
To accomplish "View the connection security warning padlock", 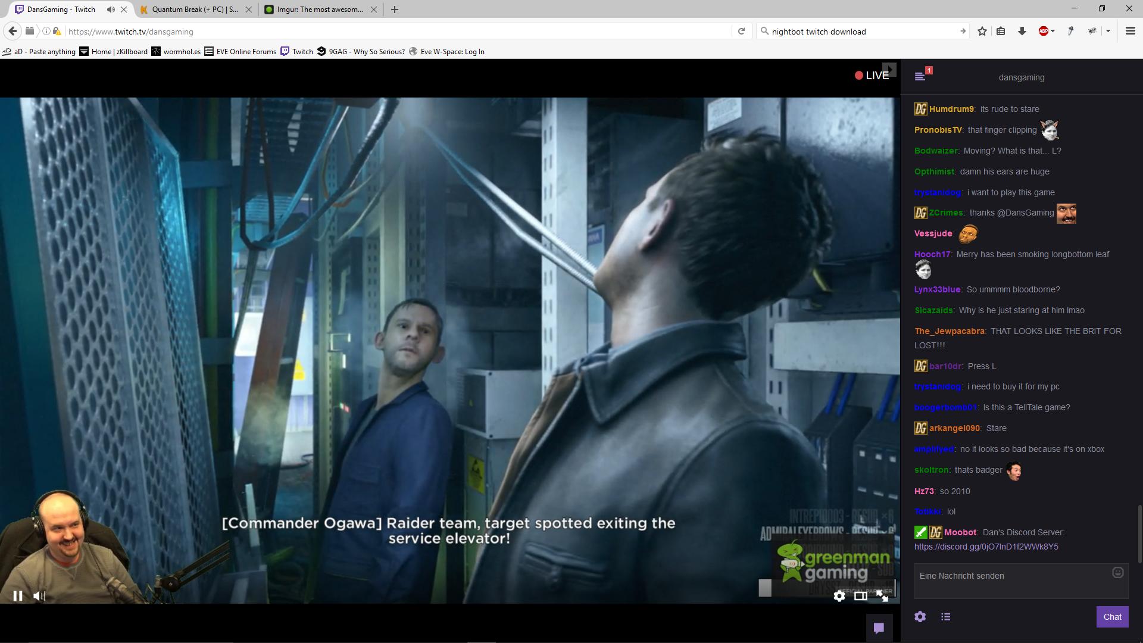I will (x=57, y=32).
